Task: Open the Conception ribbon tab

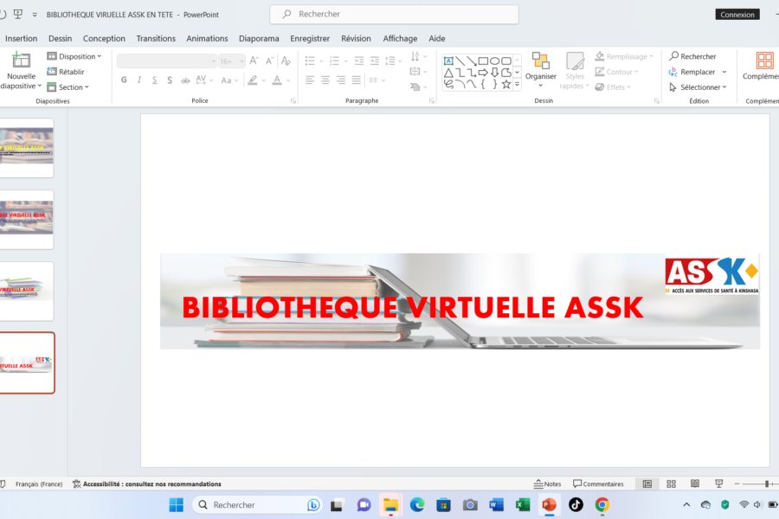Action: click(104, 38)
